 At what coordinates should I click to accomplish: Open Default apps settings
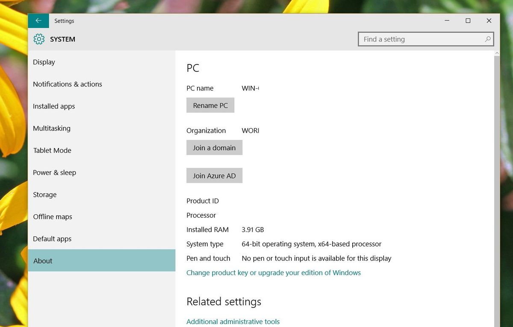102,239
